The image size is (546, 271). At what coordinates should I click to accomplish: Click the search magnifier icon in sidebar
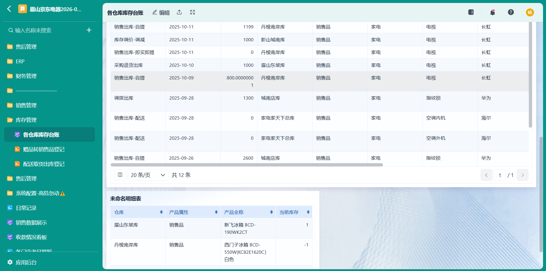tap(11, 30)
